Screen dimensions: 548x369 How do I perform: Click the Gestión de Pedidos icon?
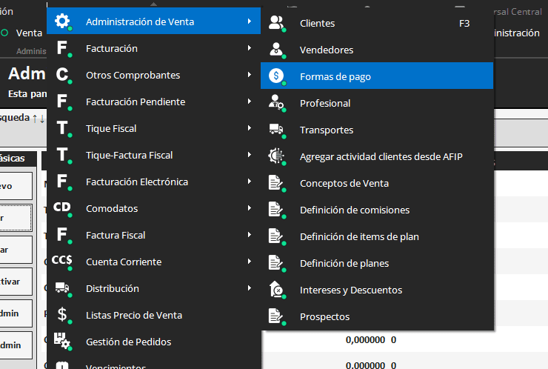pyautogui.click(x=63, y=342)
